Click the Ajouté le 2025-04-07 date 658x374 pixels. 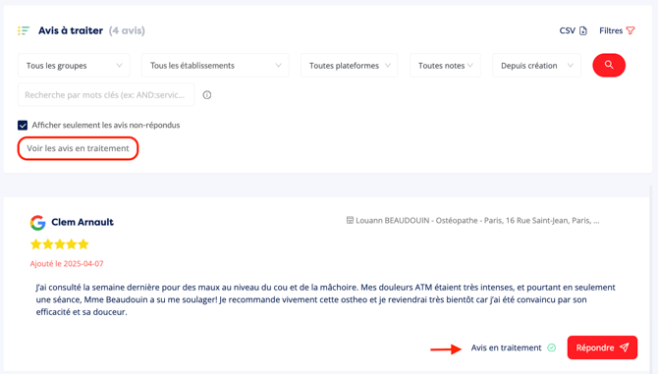click(67, 264)
